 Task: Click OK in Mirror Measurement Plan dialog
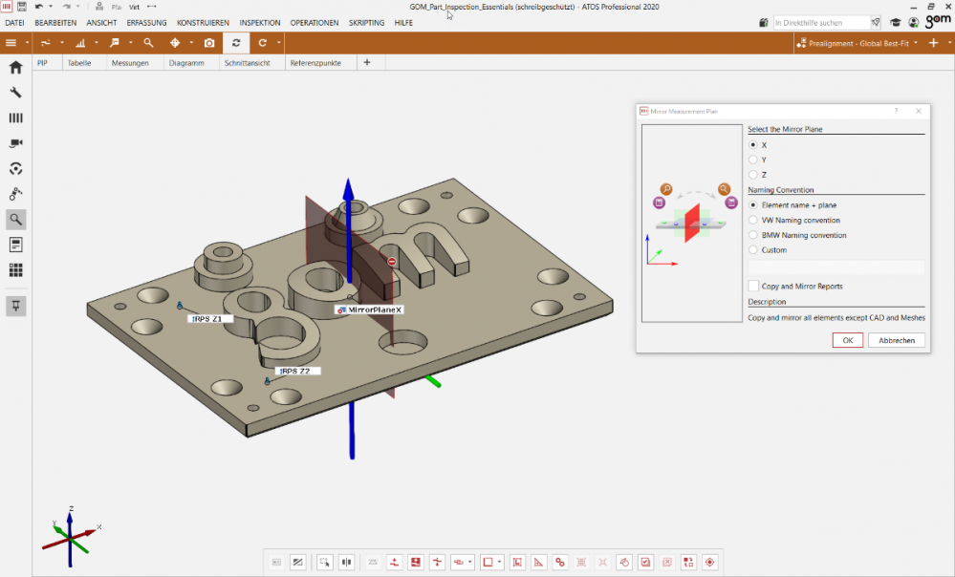coord(847,340)
